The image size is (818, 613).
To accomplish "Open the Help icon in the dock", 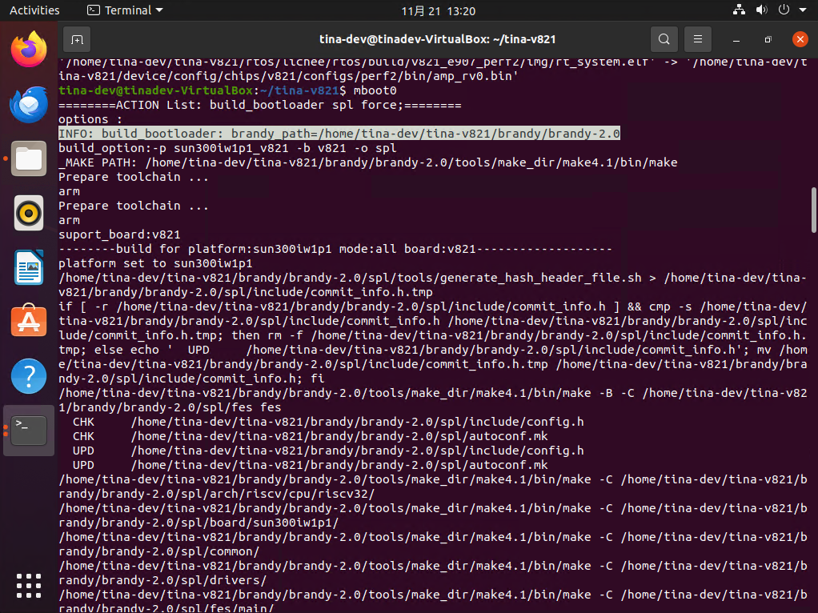I will 29,376.
